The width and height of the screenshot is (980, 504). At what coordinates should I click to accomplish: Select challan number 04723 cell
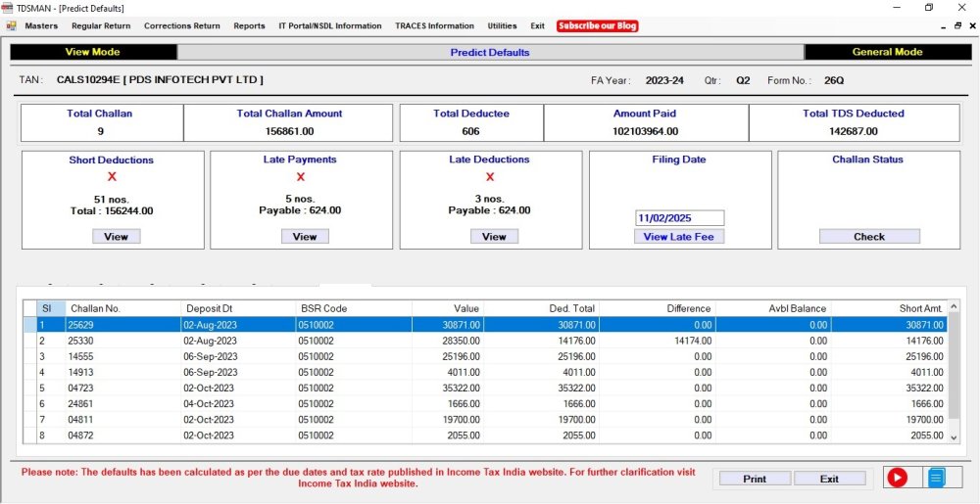click(x=123, y=388)
